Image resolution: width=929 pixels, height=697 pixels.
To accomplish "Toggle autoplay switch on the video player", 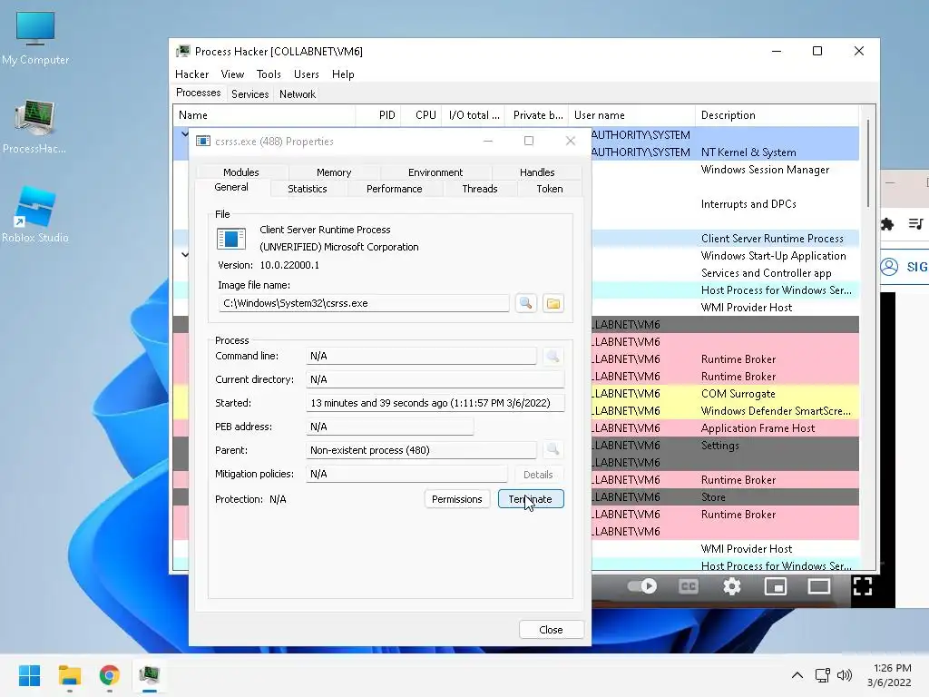I will (x=642, y=586).
